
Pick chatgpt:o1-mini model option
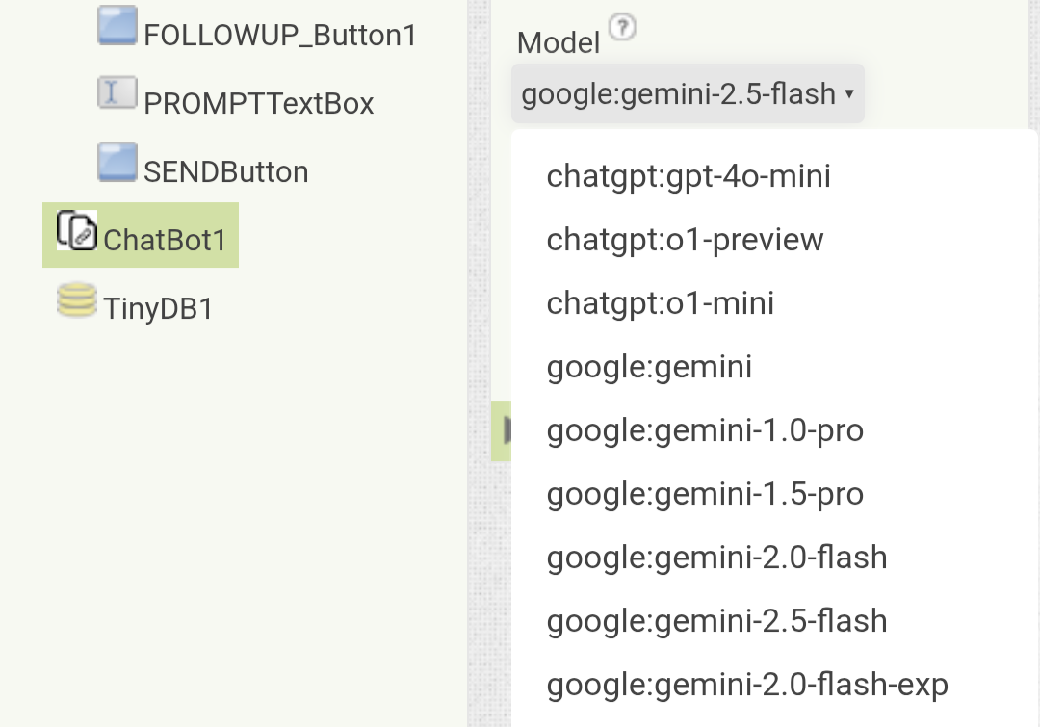(x=661, y=303)
